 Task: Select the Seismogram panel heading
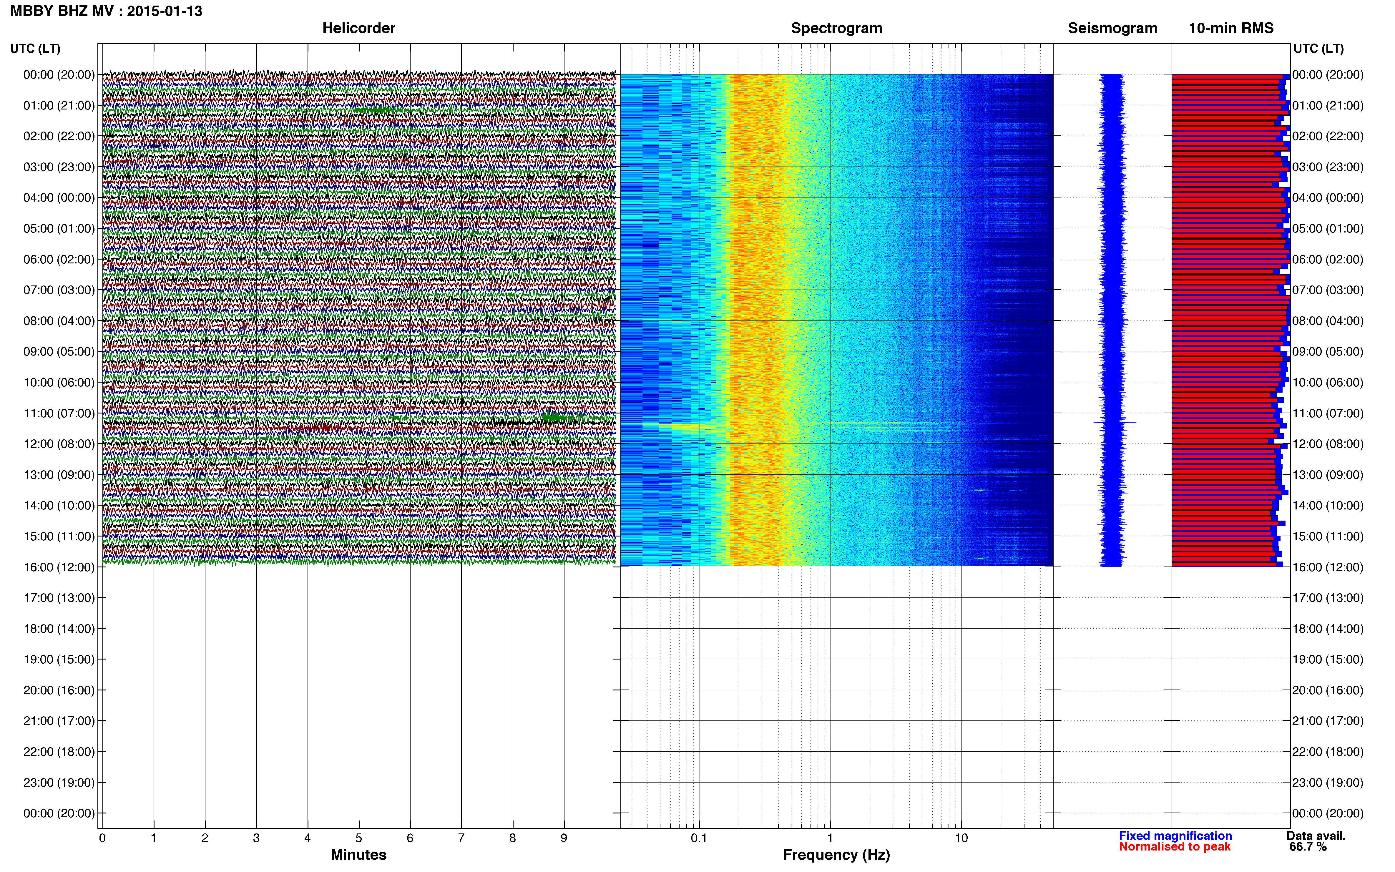[x=1112, y=28]
